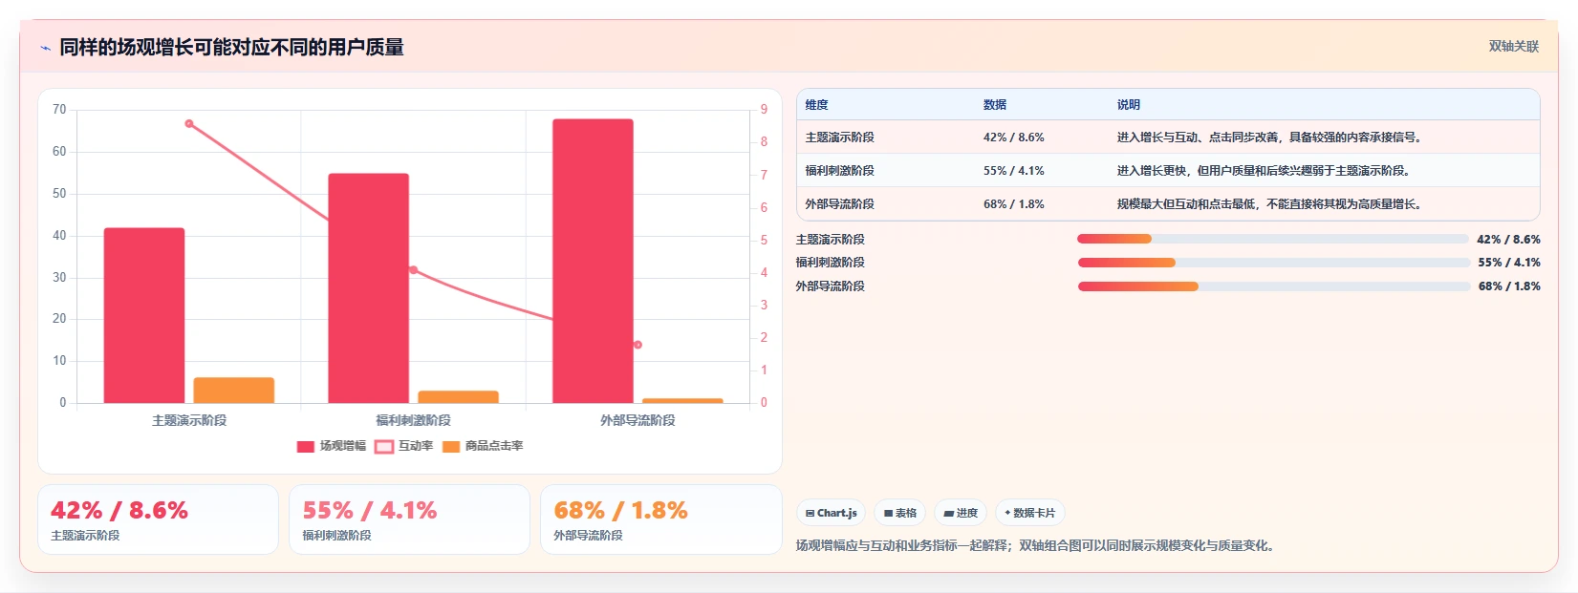This screenshot has width=1578, height=593.
Task: Toggle 互动率 legend item
Action: 403,446
